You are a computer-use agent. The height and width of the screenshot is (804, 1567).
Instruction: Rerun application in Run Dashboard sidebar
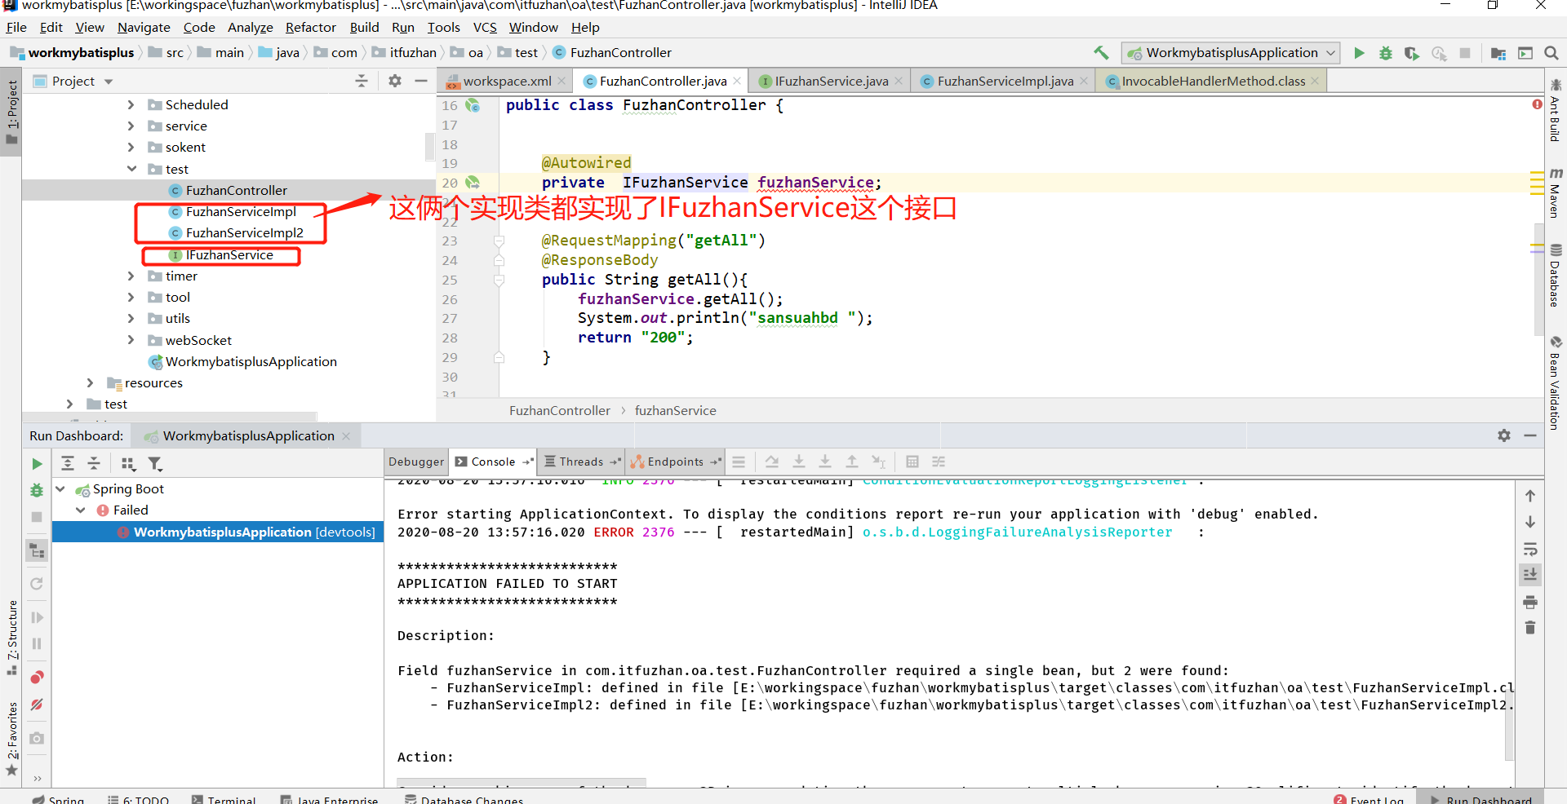(37, 463)
